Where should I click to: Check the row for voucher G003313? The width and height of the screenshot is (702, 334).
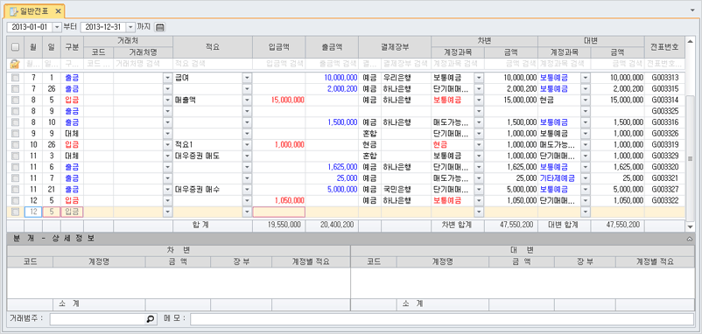(15, 78)
